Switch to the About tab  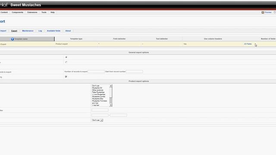[x=68, y=31]
